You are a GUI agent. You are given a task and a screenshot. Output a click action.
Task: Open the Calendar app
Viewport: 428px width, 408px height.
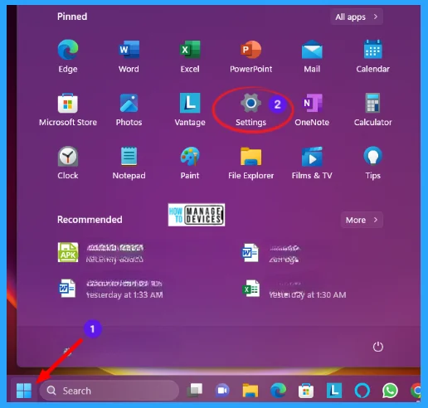[x=372, y=56]
